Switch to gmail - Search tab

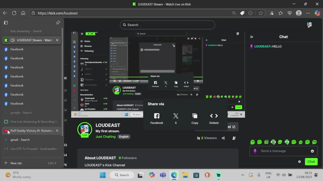pyautogui.click(x=32, y=140)
